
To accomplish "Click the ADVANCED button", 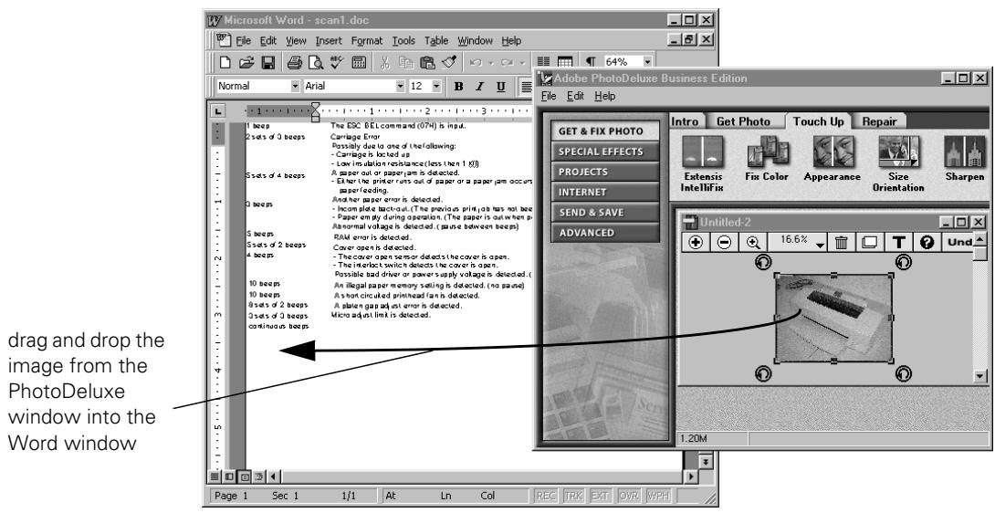I will [604, 233].
